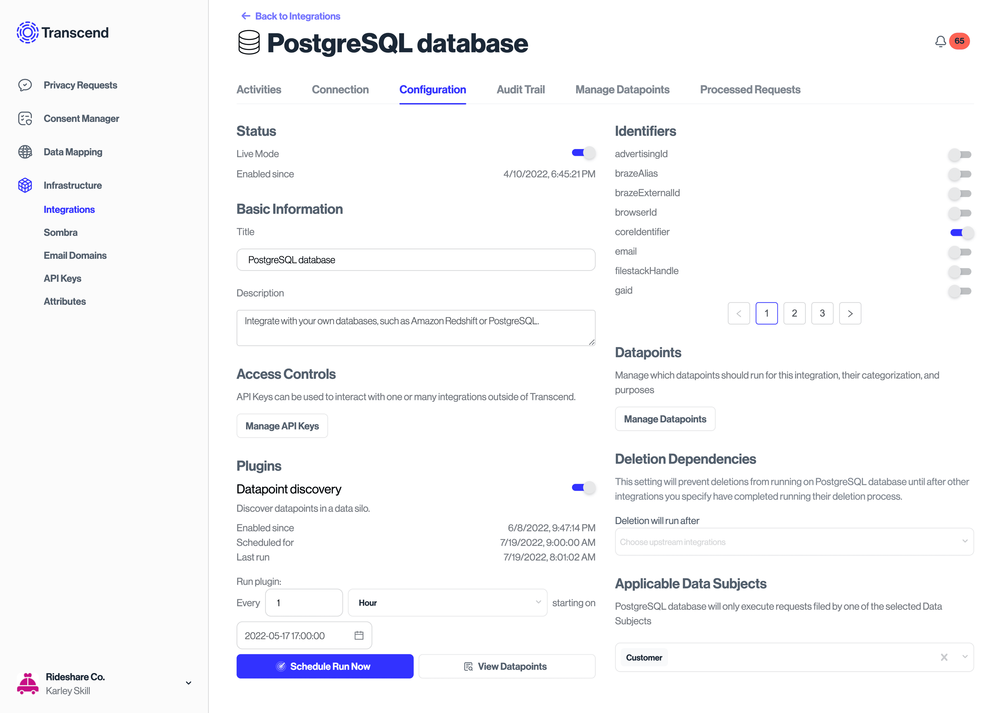Open the calendar date picker

[x=359, y=635]
